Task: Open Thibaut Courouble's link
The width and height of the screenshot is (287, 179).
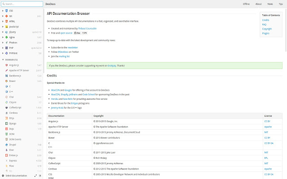Action: [87, 29]
